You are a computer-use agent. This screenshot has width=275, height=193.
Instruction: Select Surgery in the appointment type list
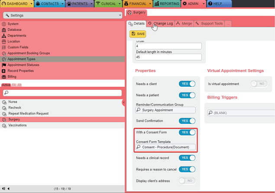pyautogui.click(x=62, y=120)
